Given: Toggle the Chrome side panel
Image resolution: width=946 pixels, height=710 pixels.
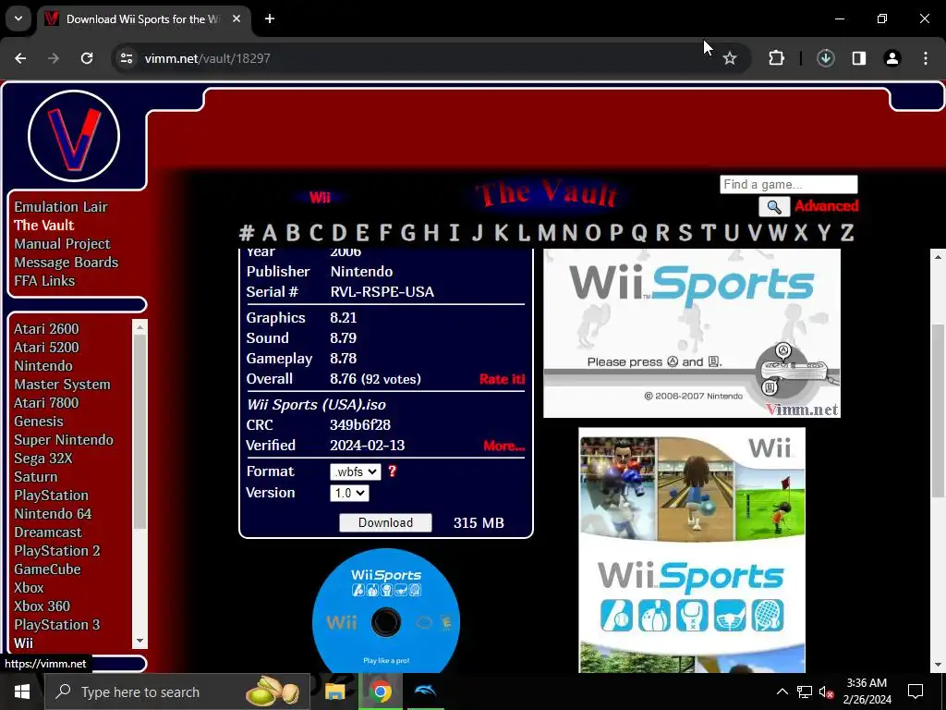Looking at the screenshot, I should (x=858, y=58).
